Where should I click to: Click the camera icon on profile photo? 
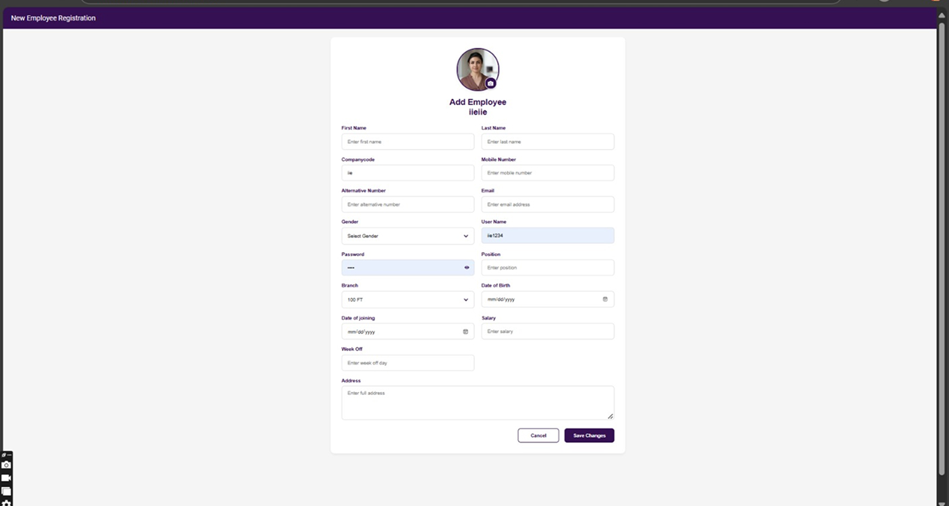490,84
